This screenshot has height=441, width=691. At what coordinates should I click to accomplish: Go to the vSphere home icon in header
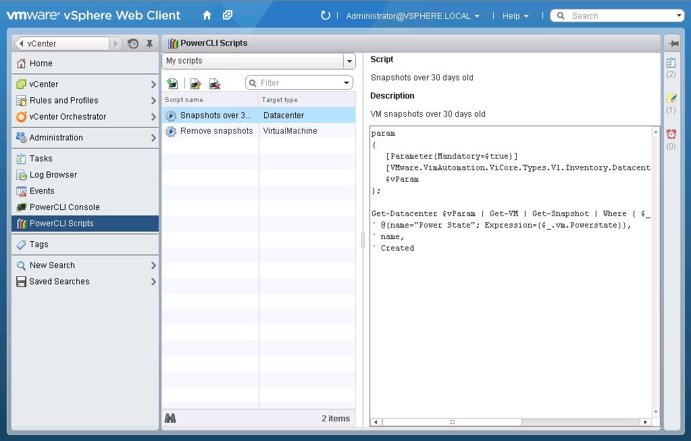(x=207, y=16)
